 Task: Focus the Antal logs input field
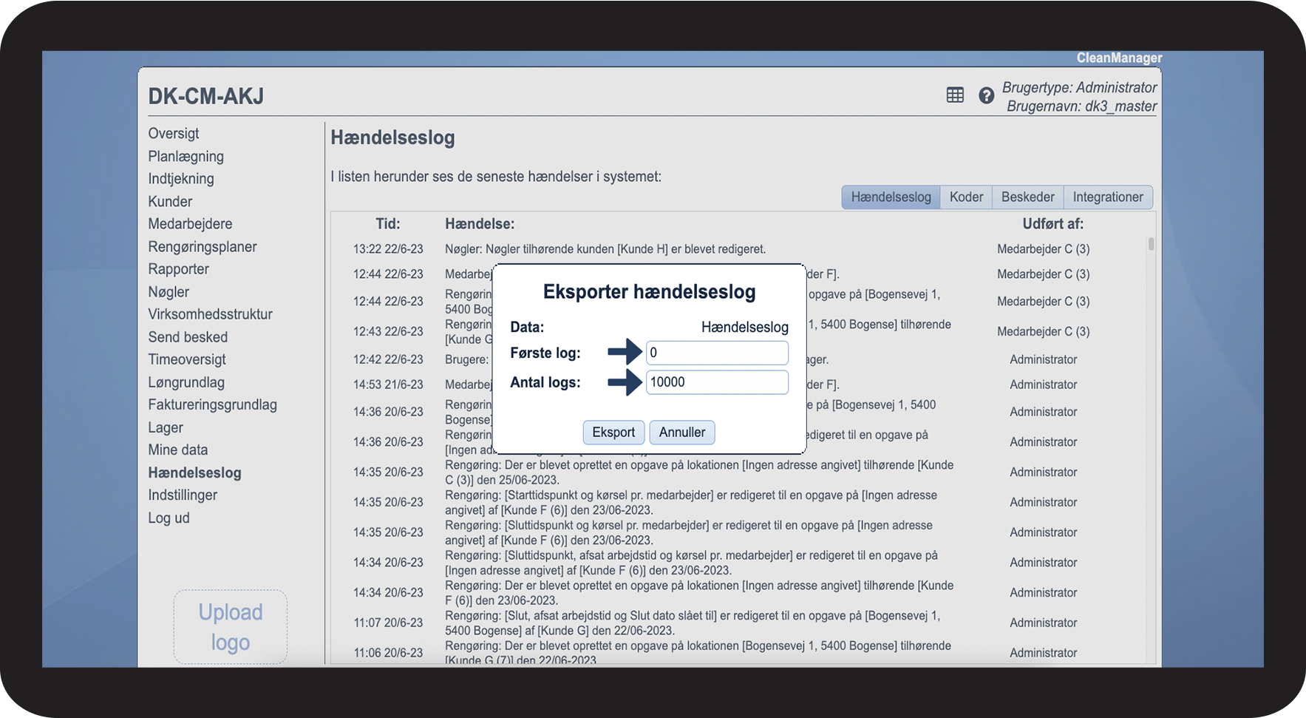tap(717, 382)
